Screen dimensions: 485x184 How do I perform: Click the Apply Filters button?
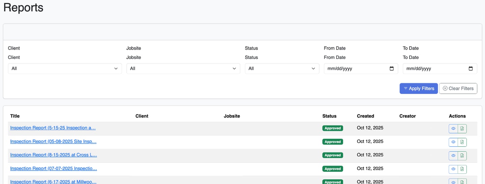(419, 88)
